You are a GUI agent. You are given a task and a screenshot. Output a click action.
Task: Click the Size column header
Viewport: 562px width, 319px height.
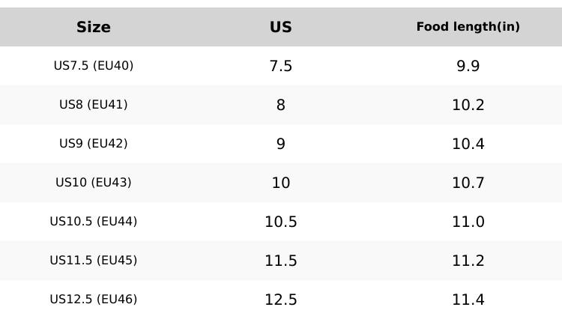tap(94, 27)
